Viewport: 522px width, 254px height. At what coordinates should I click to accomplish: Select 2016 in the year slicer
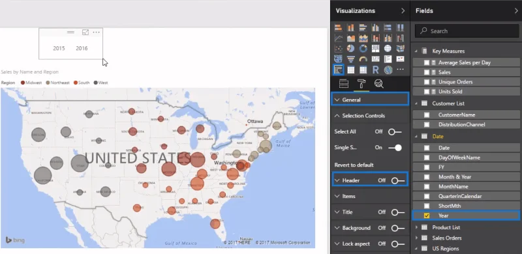pyautogui.click(x=82, y=49)
